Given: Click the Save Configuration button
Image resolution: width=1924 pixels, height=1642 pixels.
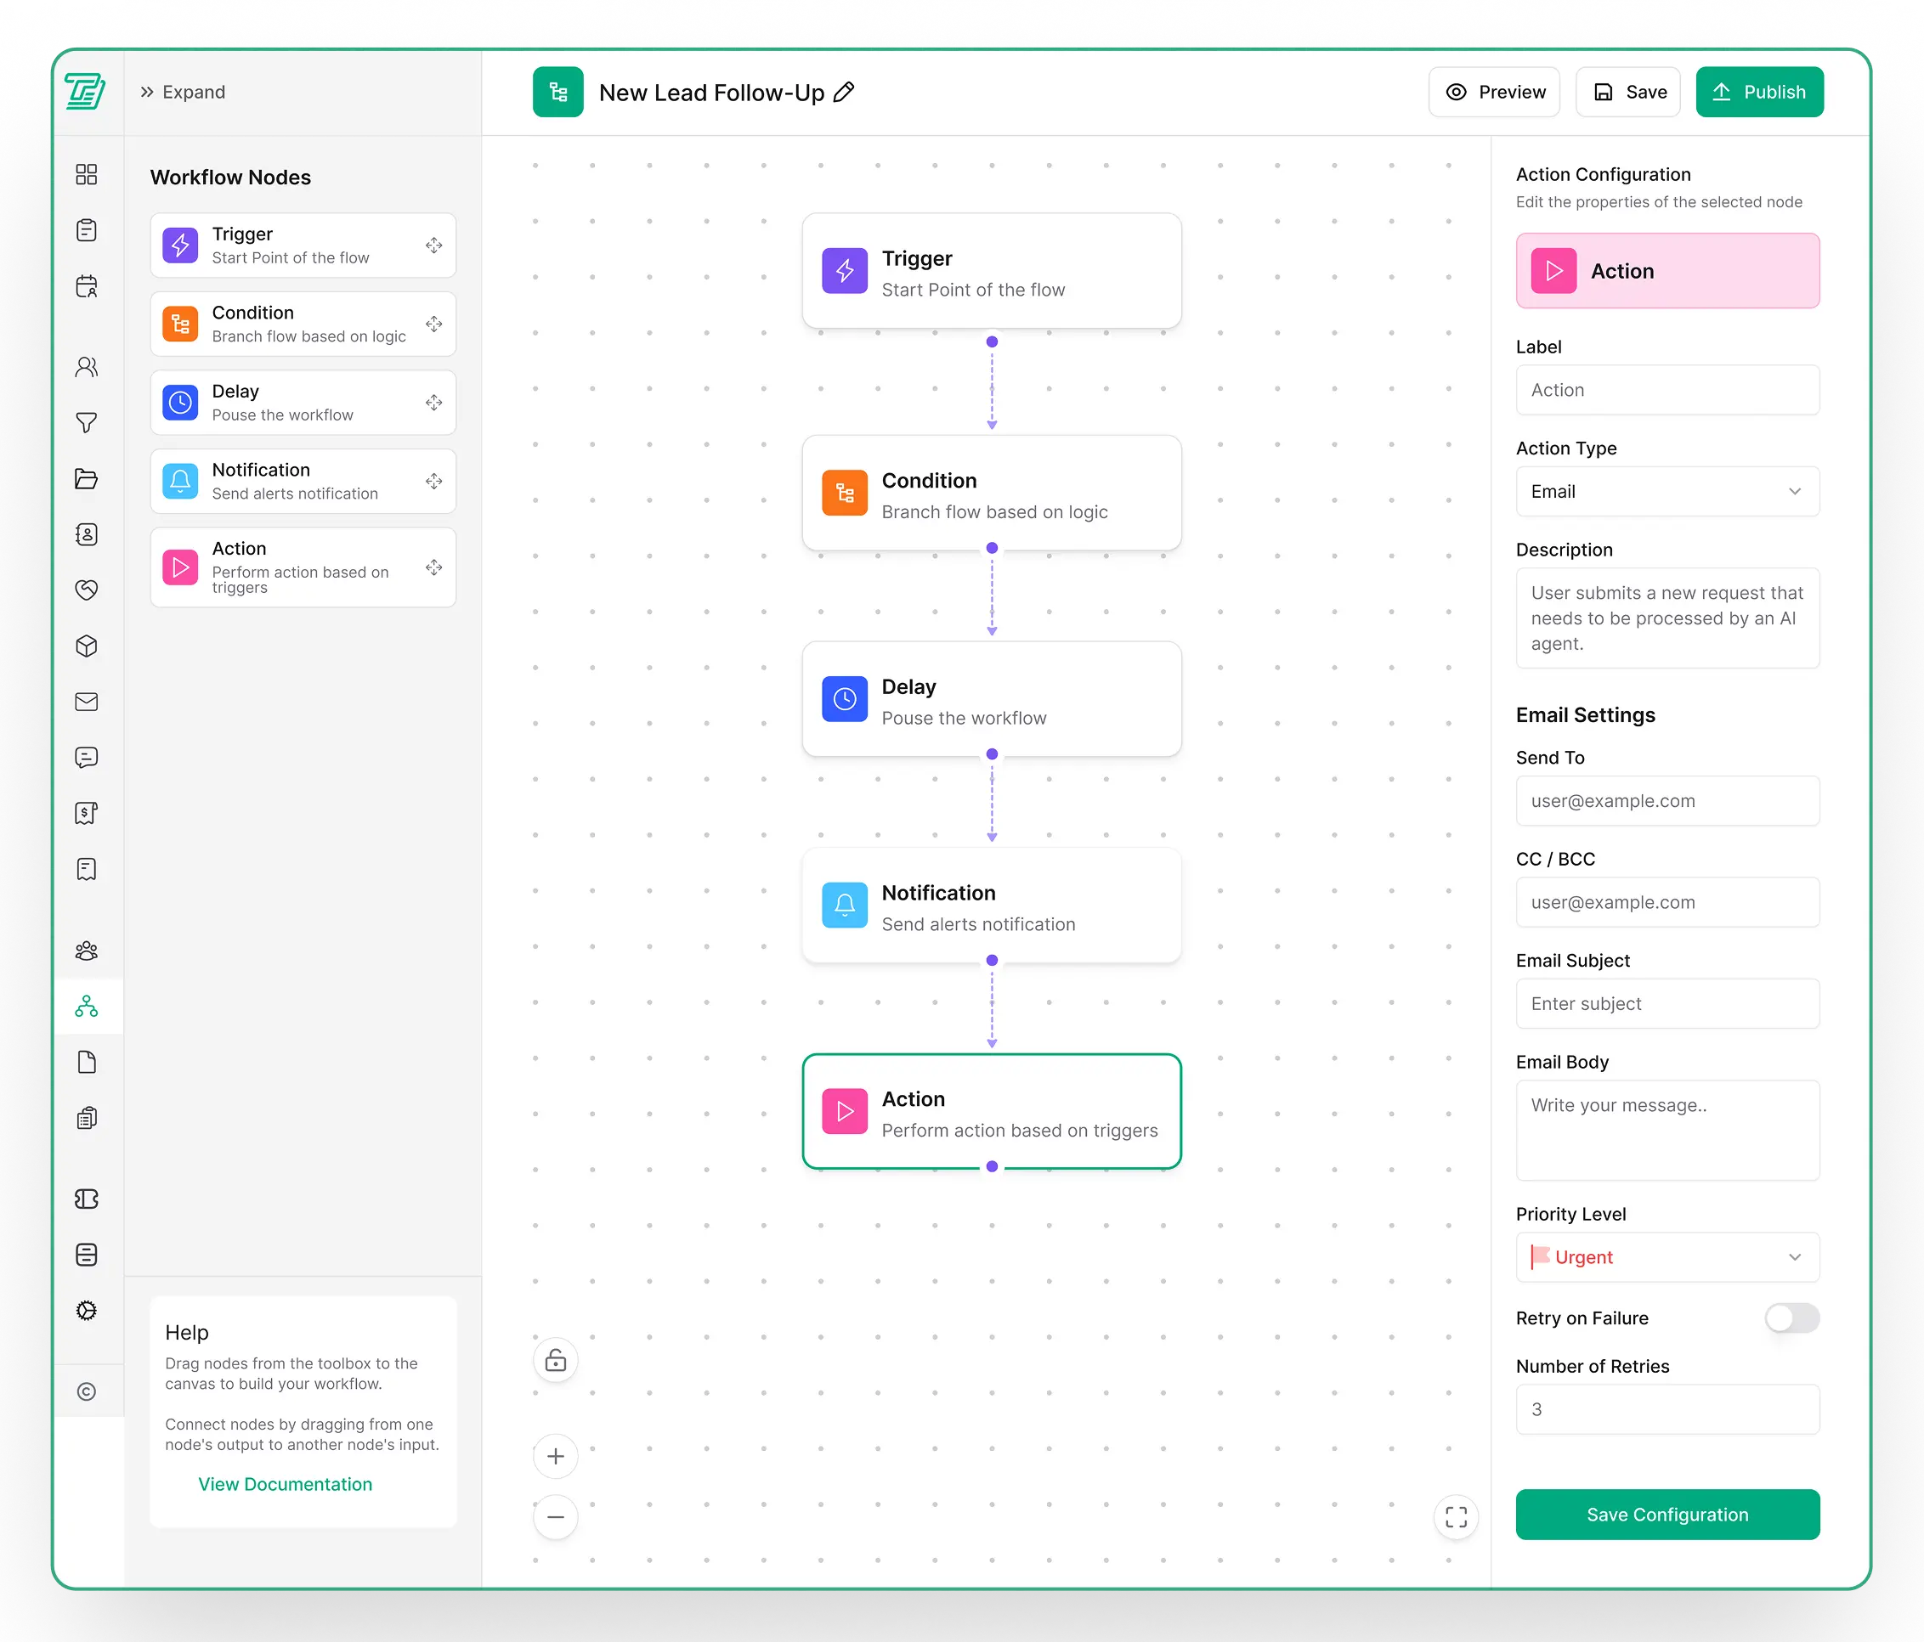Looking at the screenshot, I should (x=1667, y=1514).
